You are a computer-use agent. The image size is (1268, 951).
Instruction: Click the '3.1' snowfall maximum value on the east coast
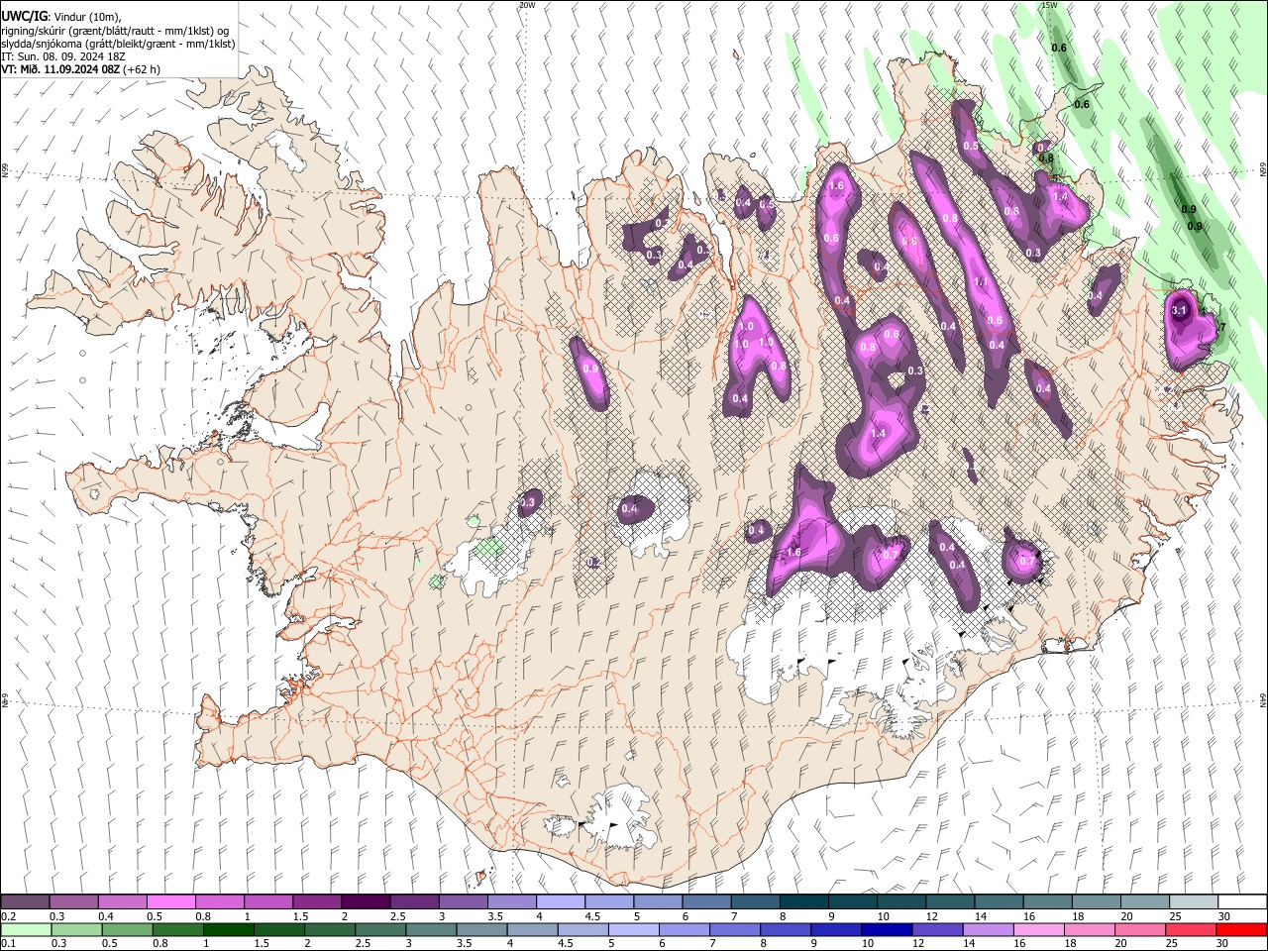click(1179, 310)
